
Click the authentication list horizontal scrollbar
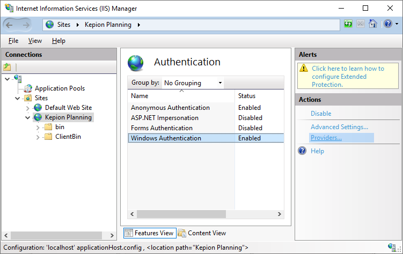[206, 214]
